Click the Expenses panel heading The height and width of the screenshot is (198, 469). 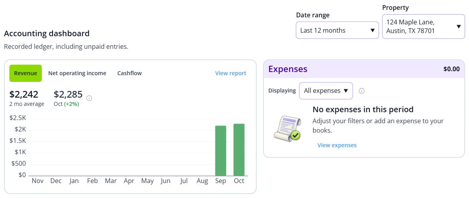pos(288,69)
